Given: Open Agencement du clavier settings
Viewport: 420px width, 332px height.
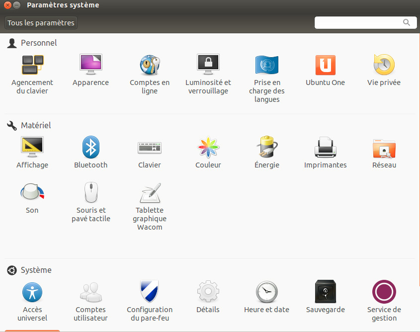Looking at the screenshot, I should coord(32,75).
